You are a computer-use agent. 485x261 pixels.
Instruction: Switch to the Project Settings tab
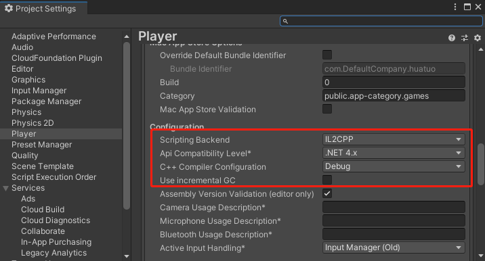tap(43, 8)
